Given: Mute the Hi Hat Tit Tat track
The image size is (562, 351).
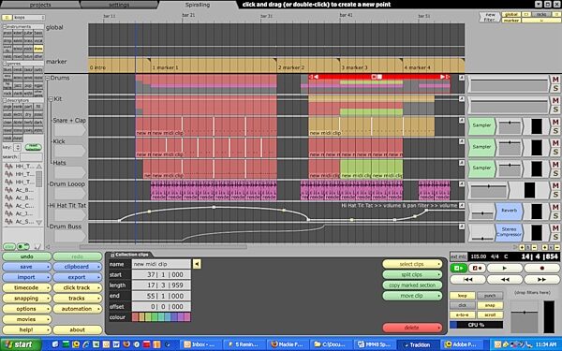Looking at the screenshot, I should [555, 207].
